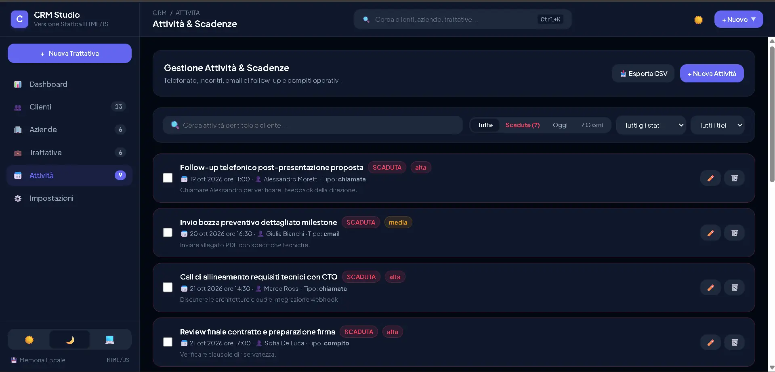Screen dimensions: 775x372
Task: Click the scrollbar down arrow
Action: click(x=772, y=368)
